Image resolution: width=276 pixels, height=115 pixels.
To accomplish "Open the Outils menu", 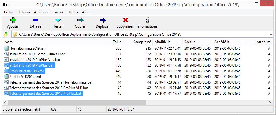I will 73,12.
